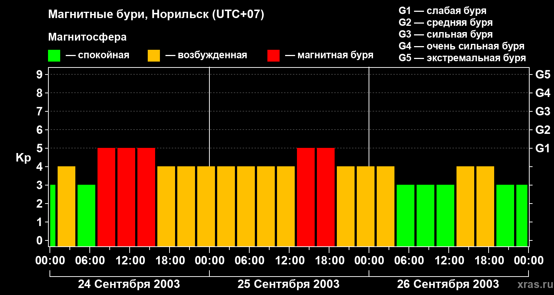
Task: Click the '25 Сентября 2003' date label
Action: pyautogui.click(x=288, y=284)
